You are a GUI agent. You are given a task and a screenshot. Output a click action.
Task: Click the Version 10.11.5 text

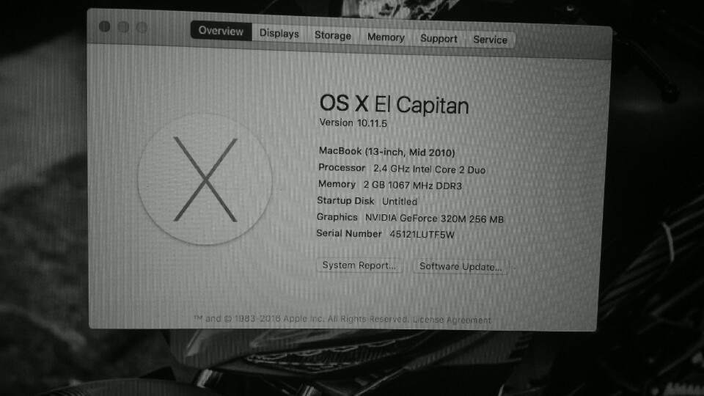pyautogui.click(x=353, y=122)
